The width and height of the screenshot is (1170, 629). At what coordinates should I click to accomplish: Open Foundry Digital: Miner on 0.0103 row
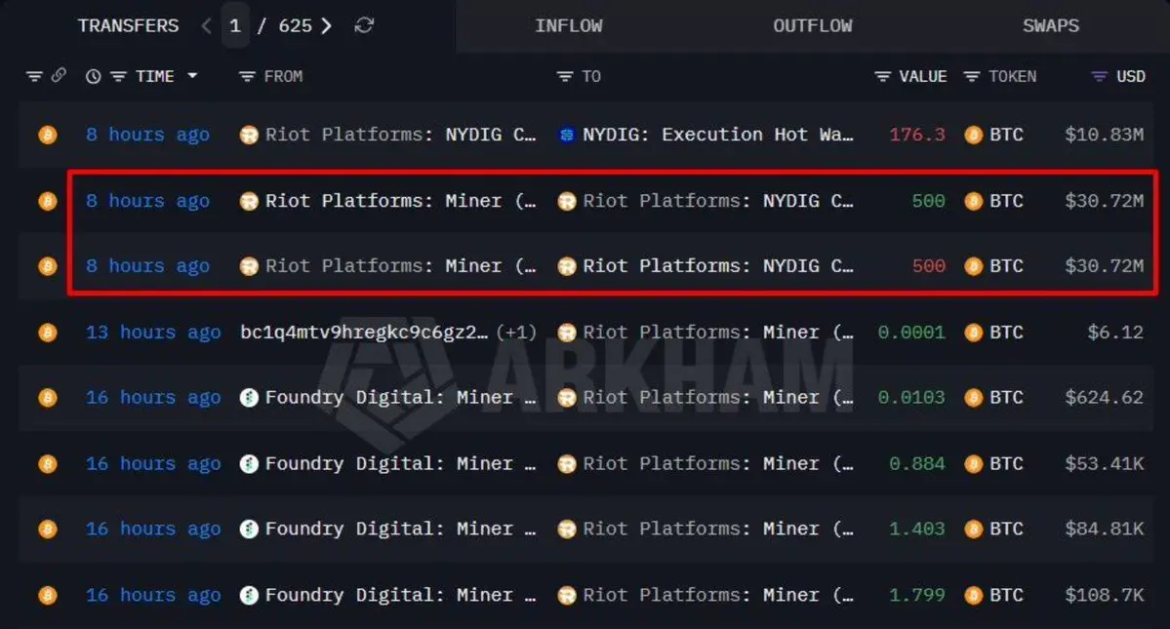coord(400,398)
